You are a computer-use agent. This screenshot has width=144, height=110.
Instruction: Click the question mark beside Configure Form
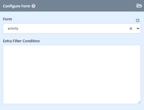pyautogui.click(x=33, y=6)
